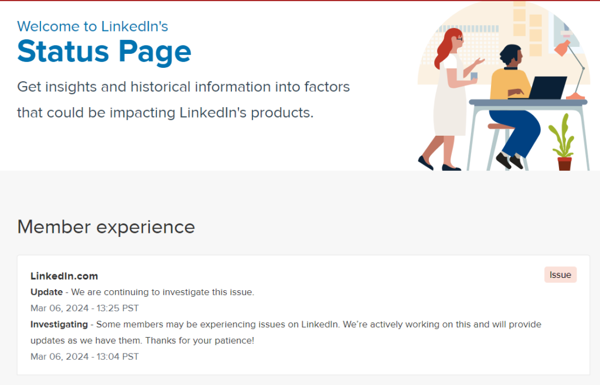Viewport: 600px width, 385px height.
Task: Click the sticky notes on the illustrated wall
Action: pos(520,20)
